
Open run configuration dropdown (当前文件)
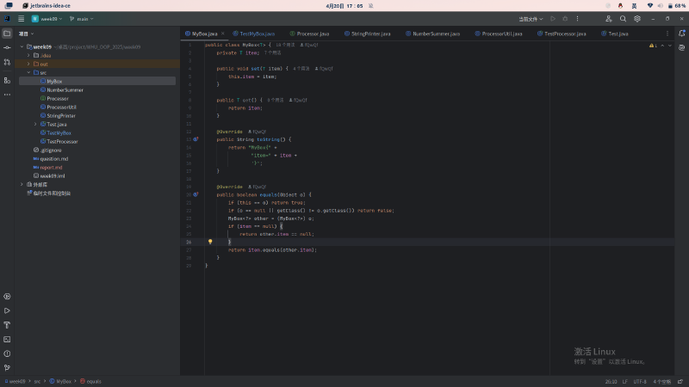tap(531, 19)
